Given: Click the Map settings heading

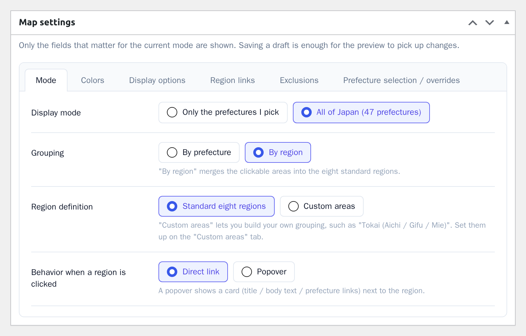Looking at the screenshot, I should (x=47, y=22).
